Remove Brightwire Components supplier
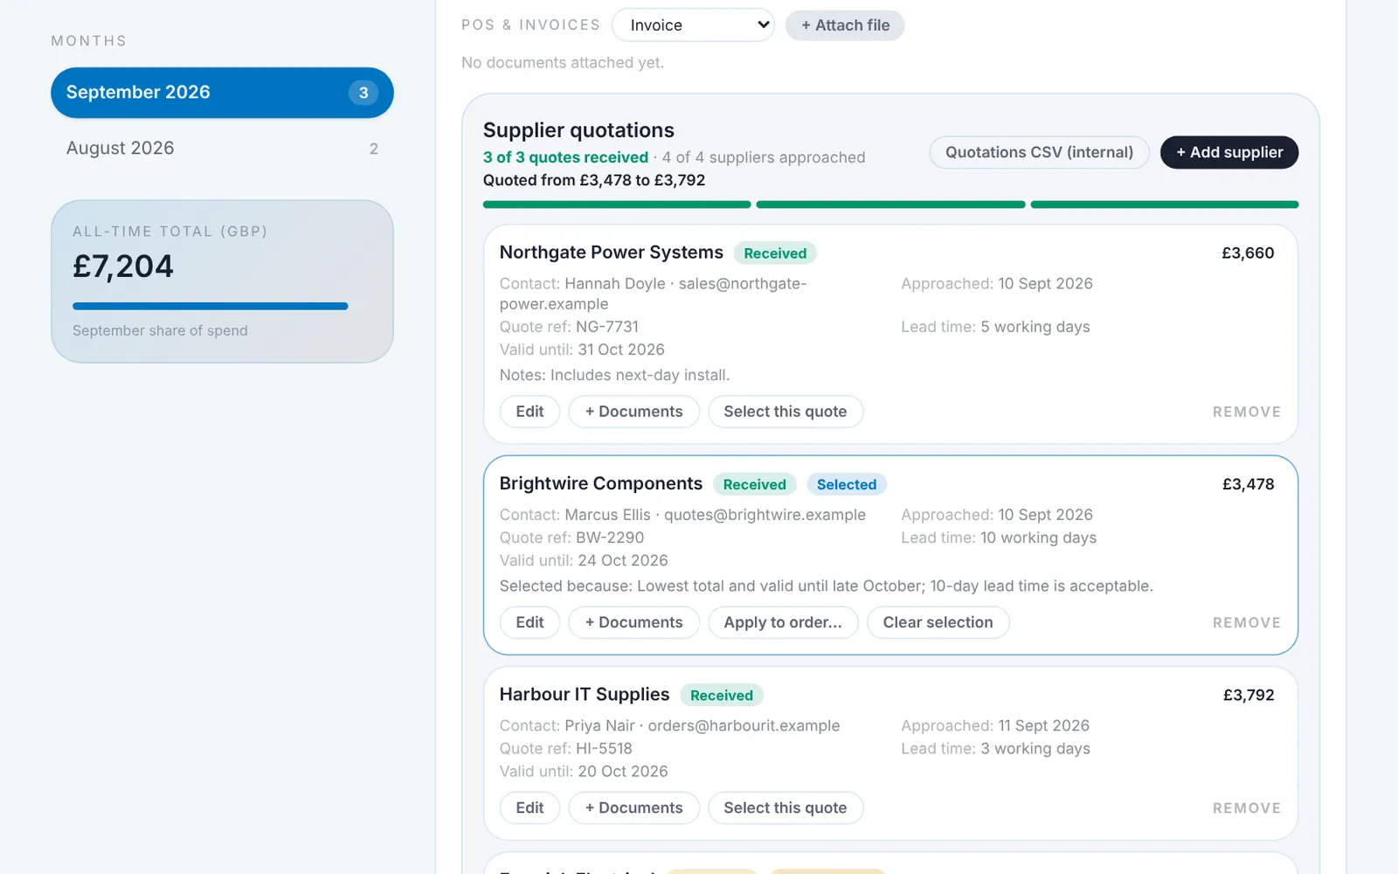The width and height of the screenshot is (1398, 874). pyautogui.click(x=1247, y=622)
